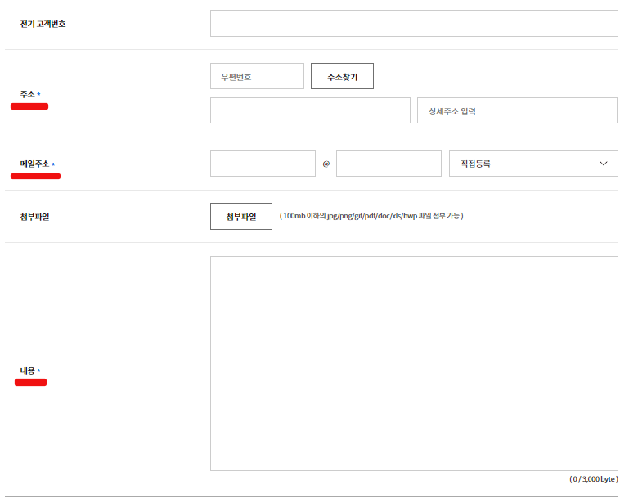Image resolution: width=629 pixels, height=498 pixels.
Task: Click the 내용 label
Action: [x=28, y=370]
